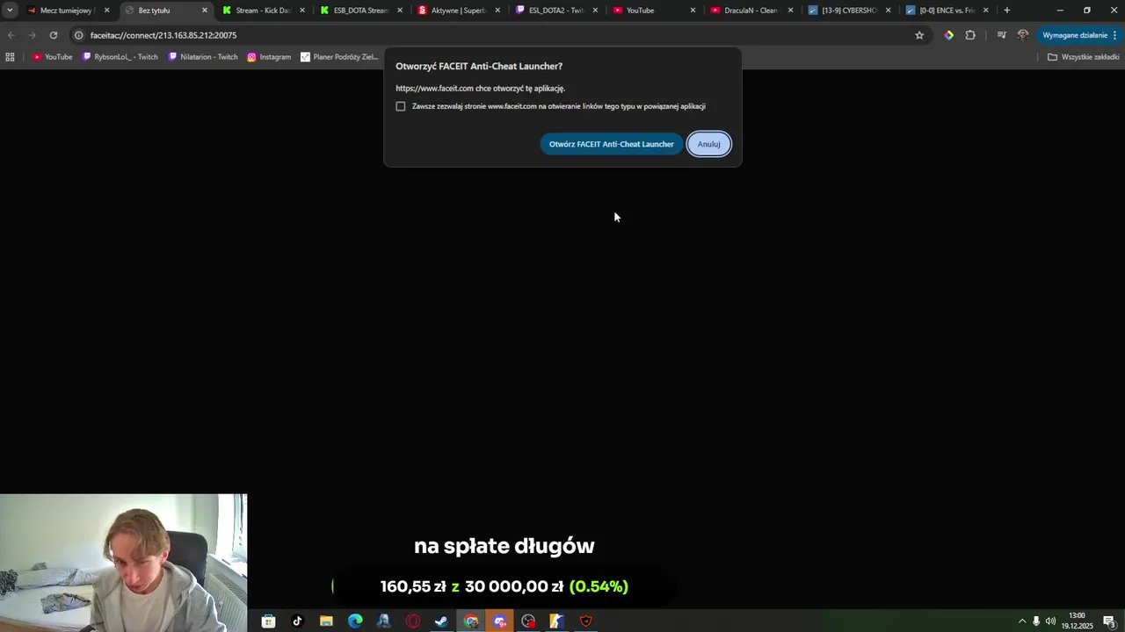Open the notification center icon
Image resolution: width=1125 pixels, height=632 pixels.
(1109, 621)
